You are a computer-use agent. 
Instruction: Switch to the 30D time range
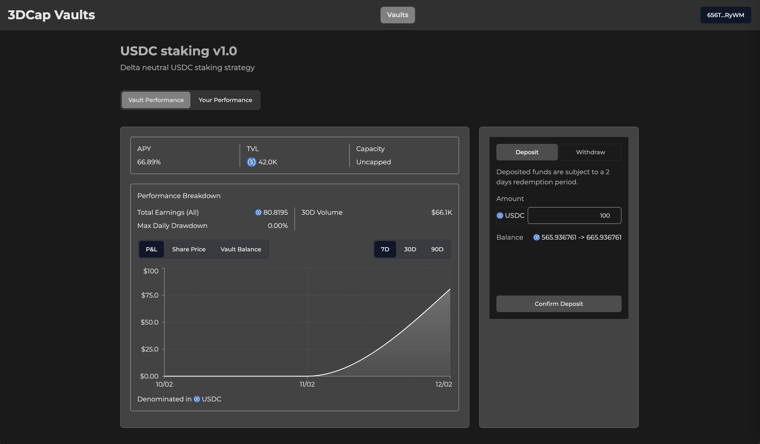410,249
